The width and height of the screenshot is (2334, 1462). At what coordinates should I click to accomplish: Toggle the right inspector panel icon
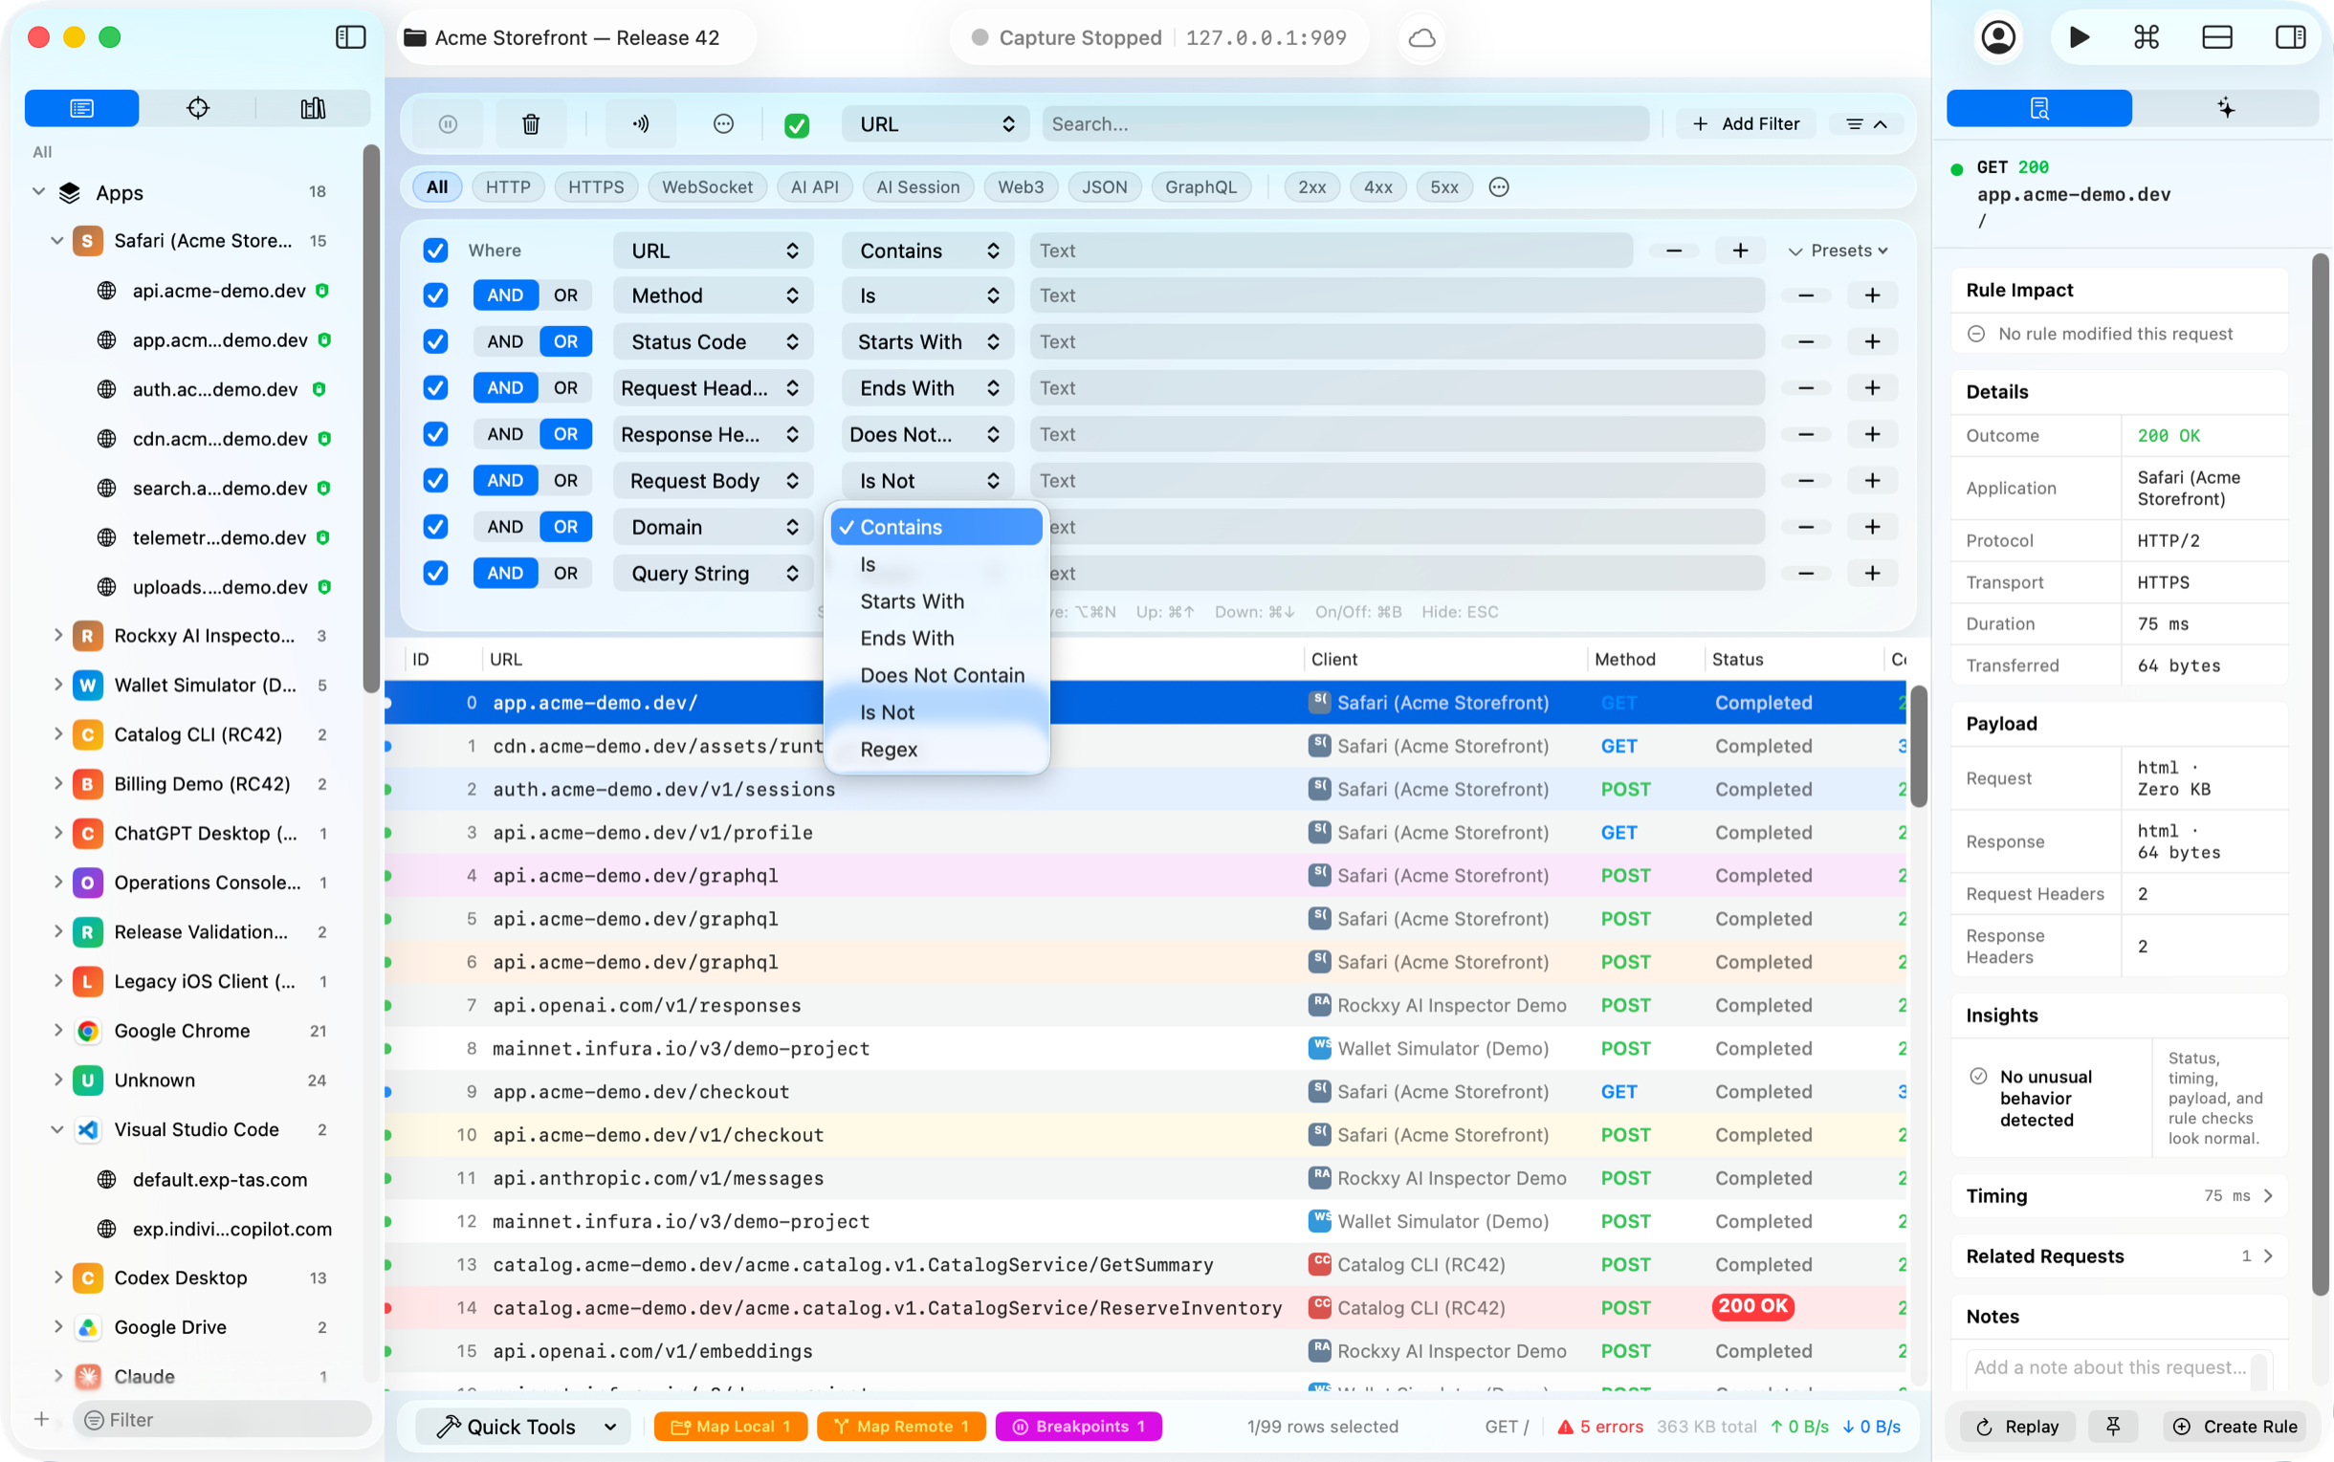[x=2289, y=37]
